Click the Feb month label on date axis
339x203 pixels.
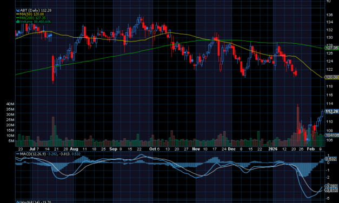tap(311, 149)
